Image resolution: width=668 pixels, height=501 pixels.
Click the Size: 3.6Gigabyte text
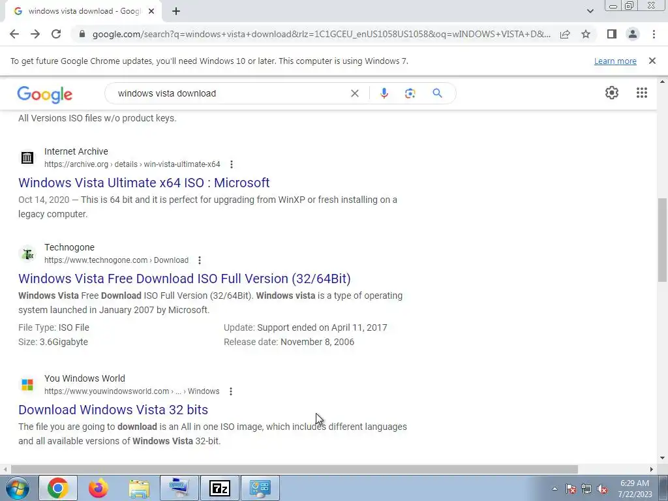pyautogui.click(x=53, y=342)
